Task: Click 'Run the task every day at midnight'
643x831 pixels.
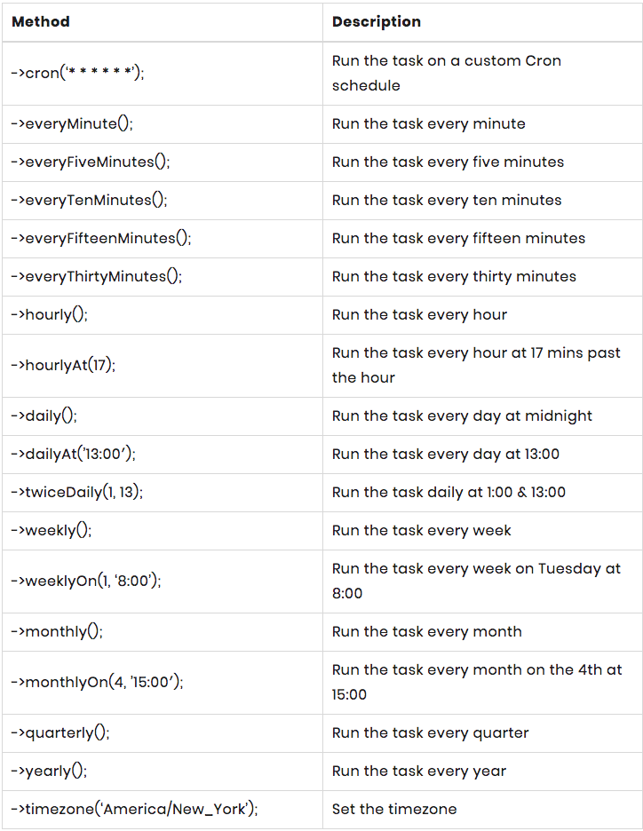Action: pos(462,416)
